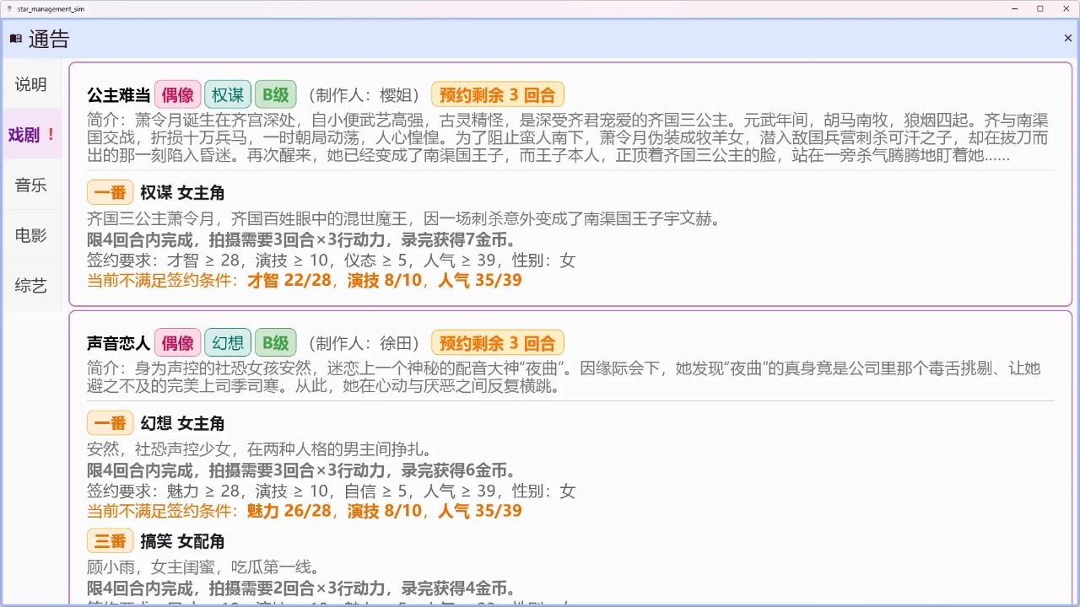Select the 戏剧 tab in sidebar
Viewport: 1080px width, 607px height.
[31, 135]
